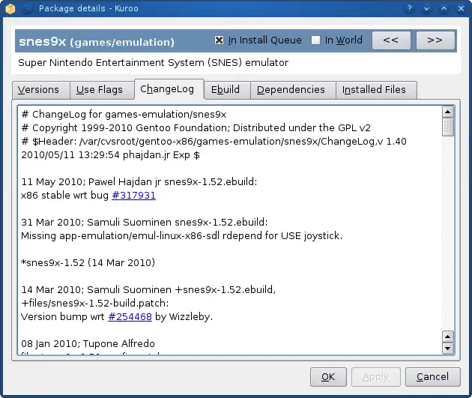Open the Ebuild tab

(227, 90)
